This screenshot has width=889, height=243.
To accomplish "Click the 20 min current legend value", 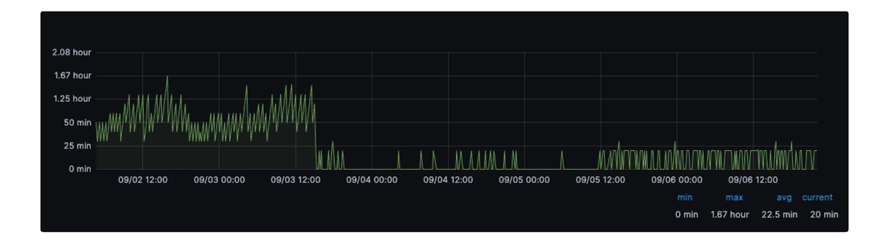I will pyautogui.click(x=824, y=215).
